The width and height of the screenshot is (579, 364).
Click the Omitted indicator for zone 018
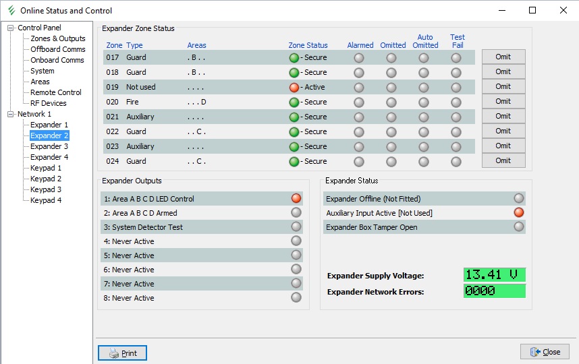pyautogui.click(x=391, y=72)
